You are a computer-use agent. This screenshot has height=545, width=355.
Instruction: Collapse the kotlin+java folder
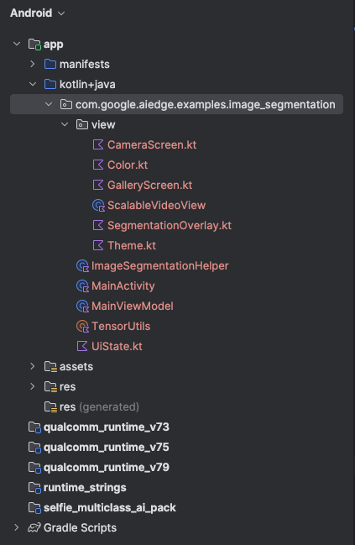[33, 84]
